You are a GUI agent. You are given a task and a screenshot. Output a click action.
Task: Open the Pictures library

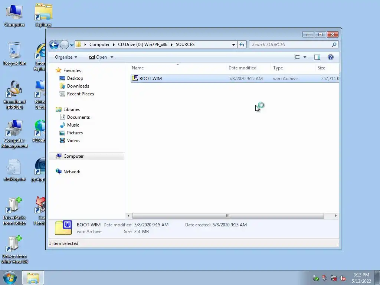coord(75,133)
